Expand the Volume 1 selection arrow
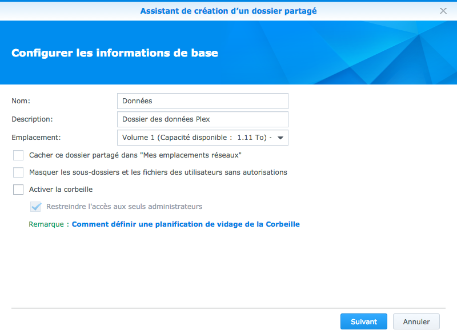The image size is (457, 334). [280, 137]
